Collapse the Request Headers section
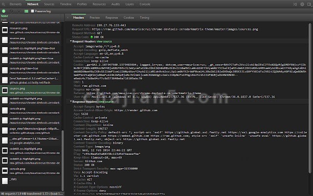 (71, 42)
